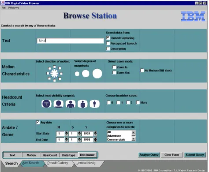Image resolution: width=209 pixels, height=172 pixels.
Task: Choose the medium magnitude circle
Action: (86, 74)
